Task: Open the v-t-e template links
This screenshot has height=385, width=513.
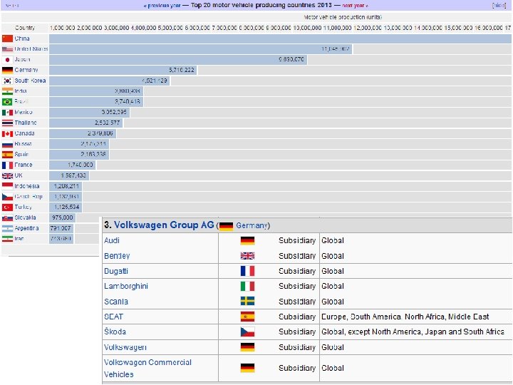Action: [12, 6]
